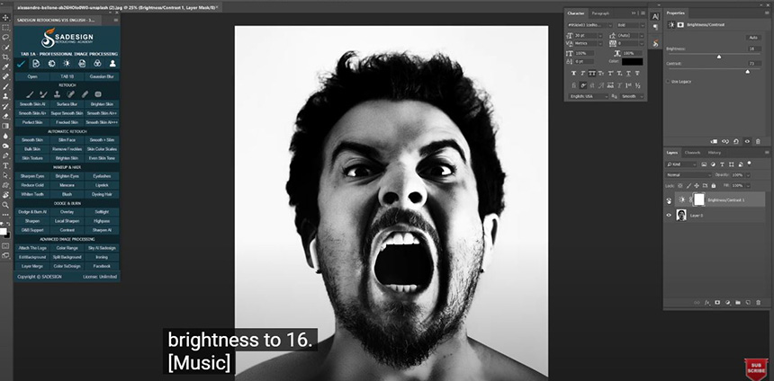Select the Character tab
This screenshot has height=381, width=774.
pyautogui.click(x=576, y=13)
